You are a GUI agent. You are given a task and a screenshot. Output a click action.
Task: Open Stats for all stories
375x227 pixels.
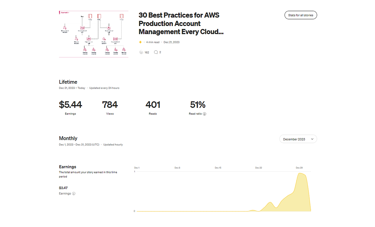pyautogui.click(x=301, y=15)
